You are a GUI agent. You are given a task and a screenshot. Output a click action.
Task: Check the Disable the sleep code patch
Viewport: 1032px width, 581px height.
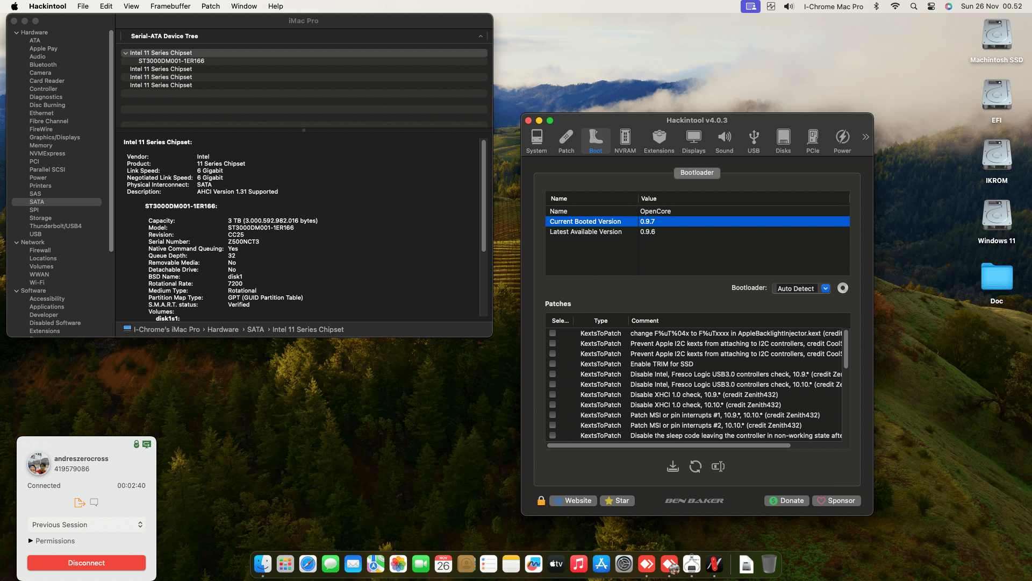coord(553,436)
